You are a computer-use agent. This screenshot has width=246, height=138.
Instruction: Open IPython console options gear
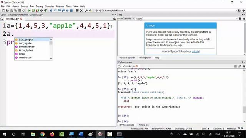coord(244,66)
